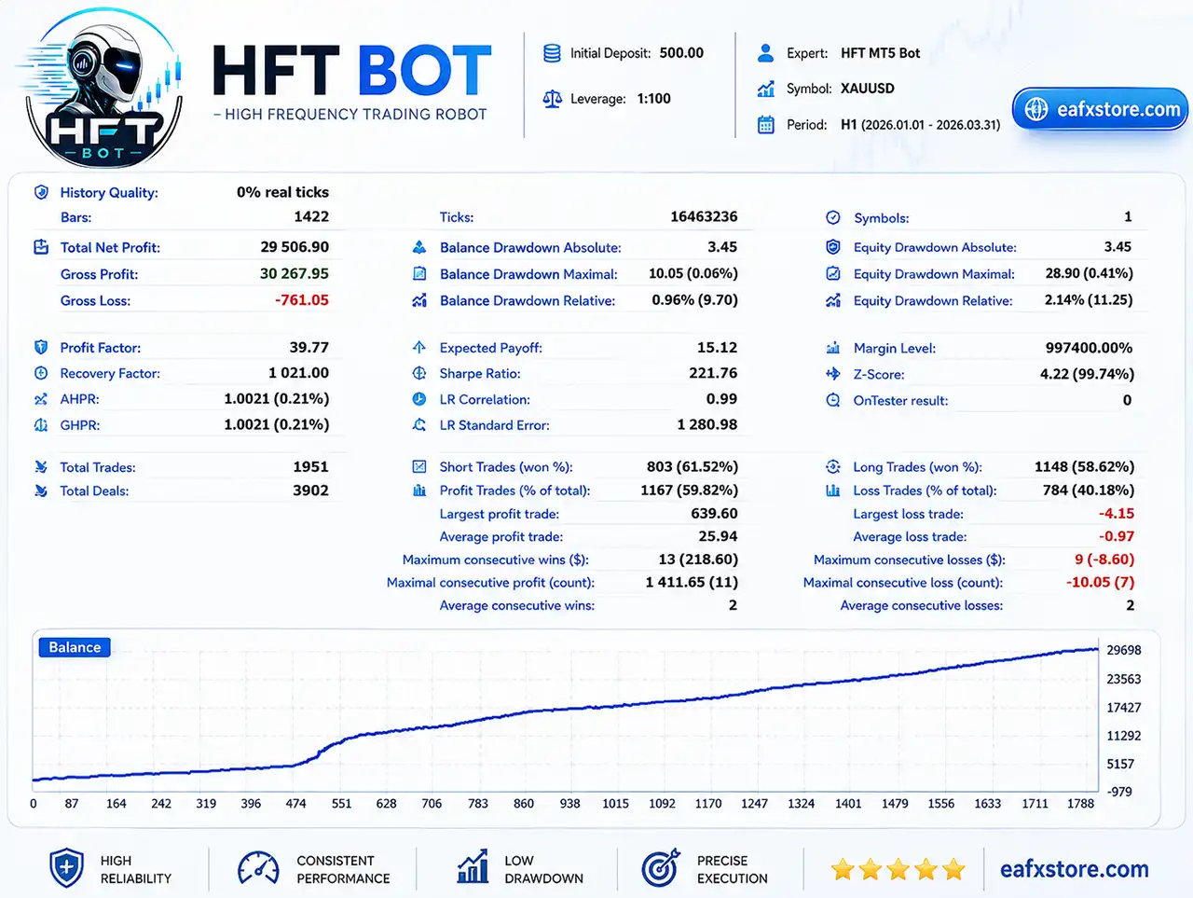Viewport: 1193px width, 898px height.
Task: Click the Total Trades value 1951
Action: click(x=310, y=467)
